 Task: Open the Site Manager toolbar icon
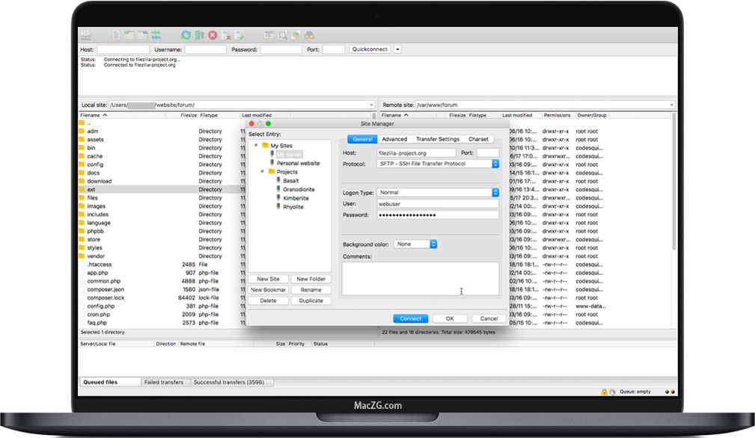[85, 35]
